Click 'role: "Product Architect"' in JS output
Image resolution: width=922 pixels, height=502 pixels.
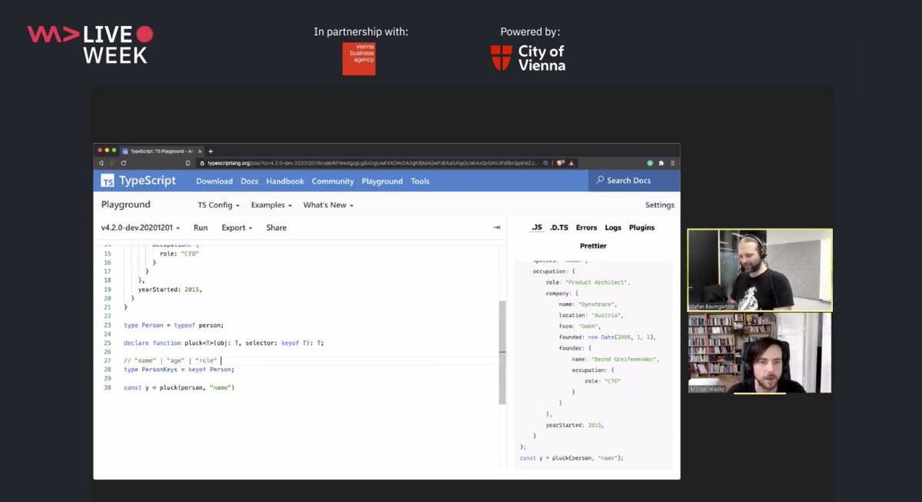tap(588, 282)
